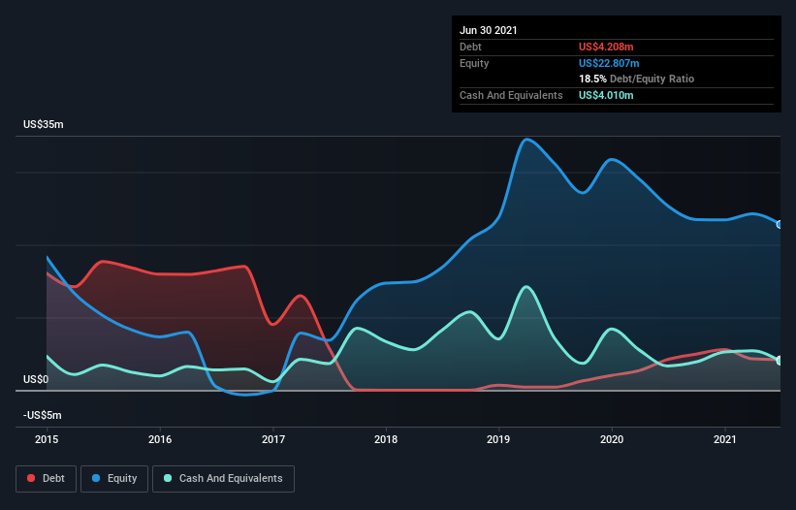Click the Equity label in the tooltip
796x510 pixels.
474,63
